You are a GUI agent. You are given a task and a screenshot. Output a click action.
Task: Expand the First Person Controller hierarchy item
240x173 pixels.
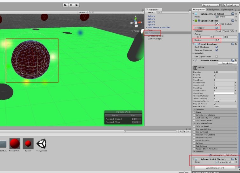pos(146,28)
